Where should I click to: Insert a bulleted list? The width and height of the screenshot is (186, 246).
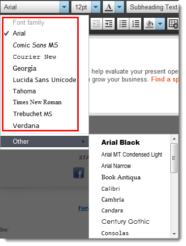[123, 24]
